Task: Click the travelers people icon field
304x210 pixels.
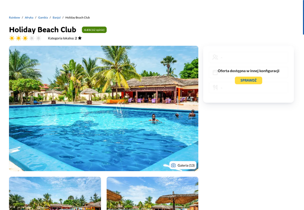Action: pyautogui.click(x=249, y=57)
